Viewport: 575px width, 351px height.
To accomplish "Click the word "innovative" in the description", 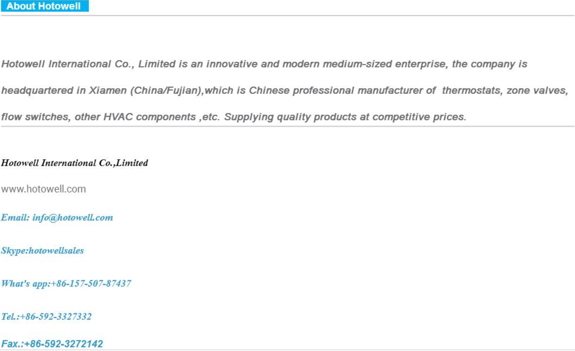I will coord(232,64).
